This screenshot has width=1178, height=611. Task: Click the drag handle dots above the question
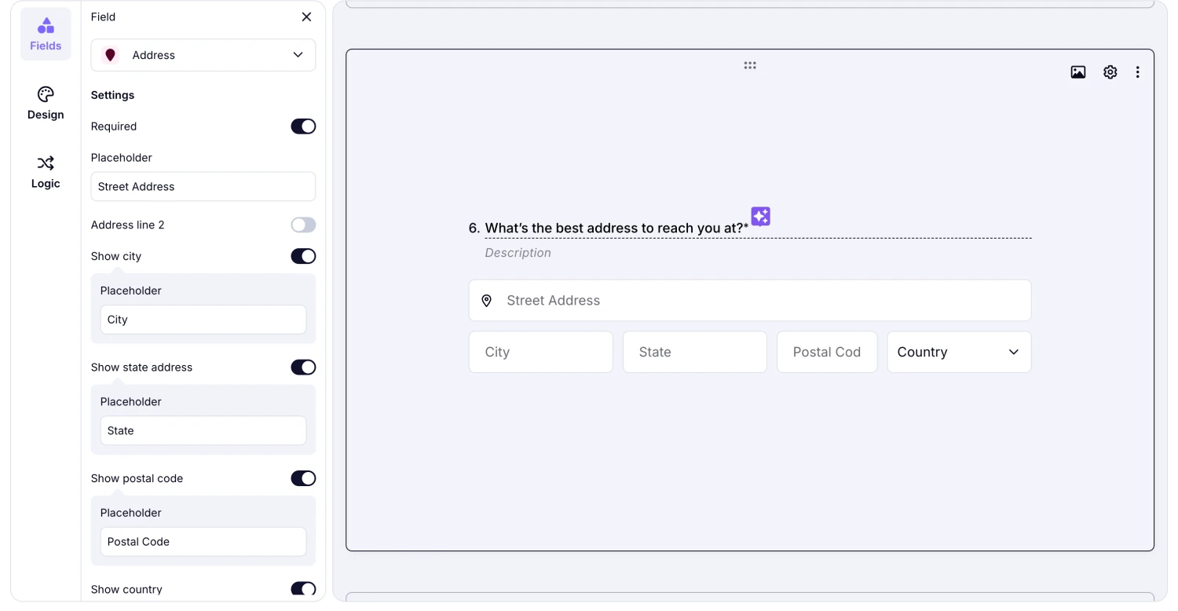coord(749,66)
